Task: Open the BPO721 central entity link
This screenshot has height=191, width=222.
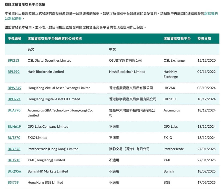Action: pyautogui.click(x=14, y=99)
